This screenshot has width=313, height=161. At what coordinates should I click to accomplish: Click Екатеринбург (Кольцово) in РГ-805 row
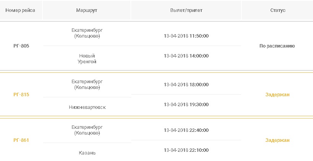click(87, 33)
